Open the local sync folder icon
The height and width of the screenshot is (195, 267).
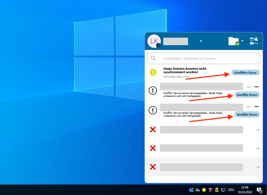(234, 41)
